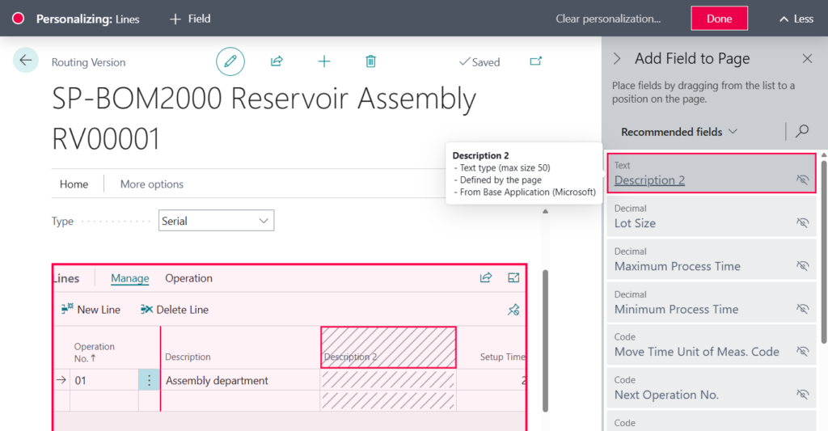Collapse personalization bar with Less

[x=796, y=19]
